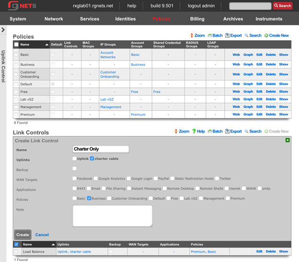Sort link controls by Name column arrow
The width and height of the screenshot is (299, 262).
(x=53, y=244)
